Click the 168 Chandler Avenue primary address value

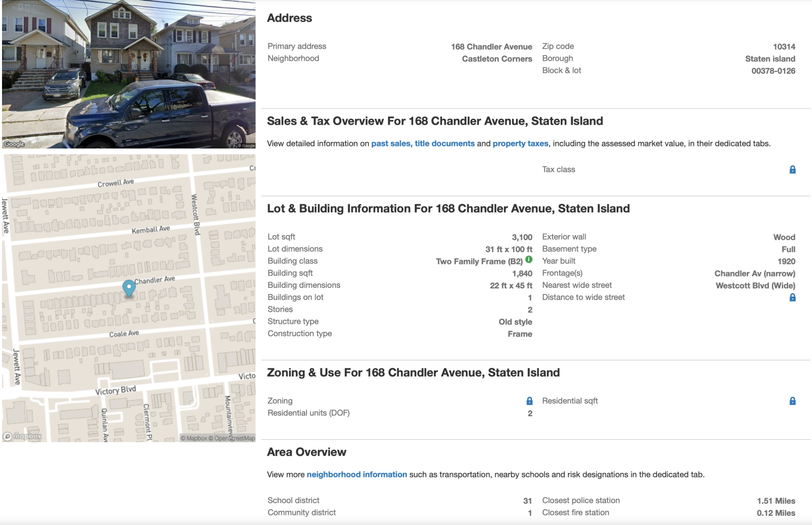[x=491, y=47]
